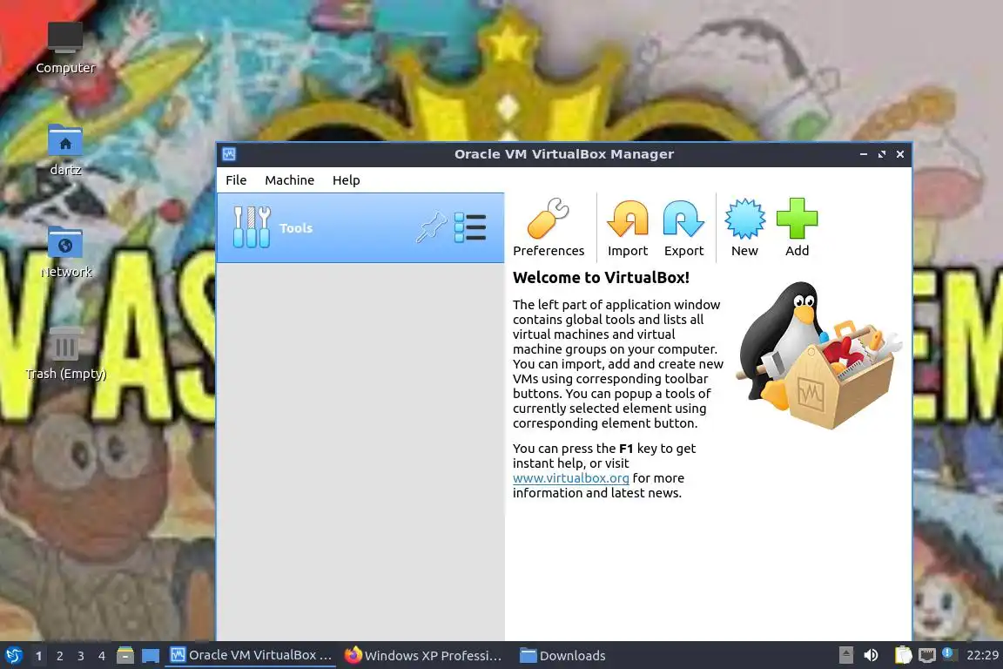Switch to the Downloads window in taskbar

click(x=563, y=655)
